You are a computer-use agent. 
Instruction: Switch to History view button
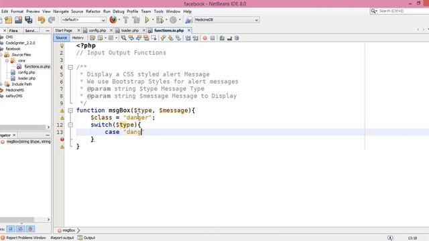78,37
